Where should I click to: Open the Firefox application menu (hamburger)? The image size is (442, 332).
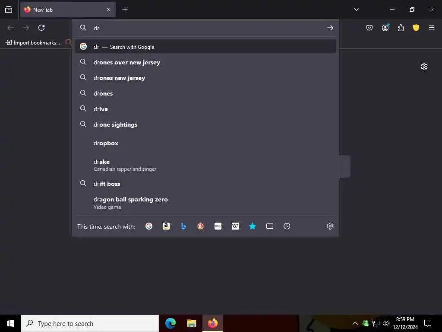(x=432, y=28)
